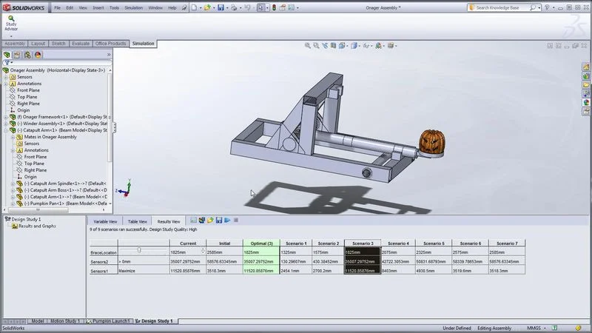
Task: Open the FeatureManager design tree tab
Action: tap(7, 55)
